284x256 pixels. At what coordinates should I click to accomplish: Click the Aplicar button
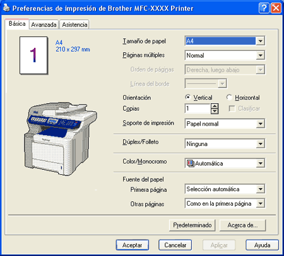tap(219, 245)
